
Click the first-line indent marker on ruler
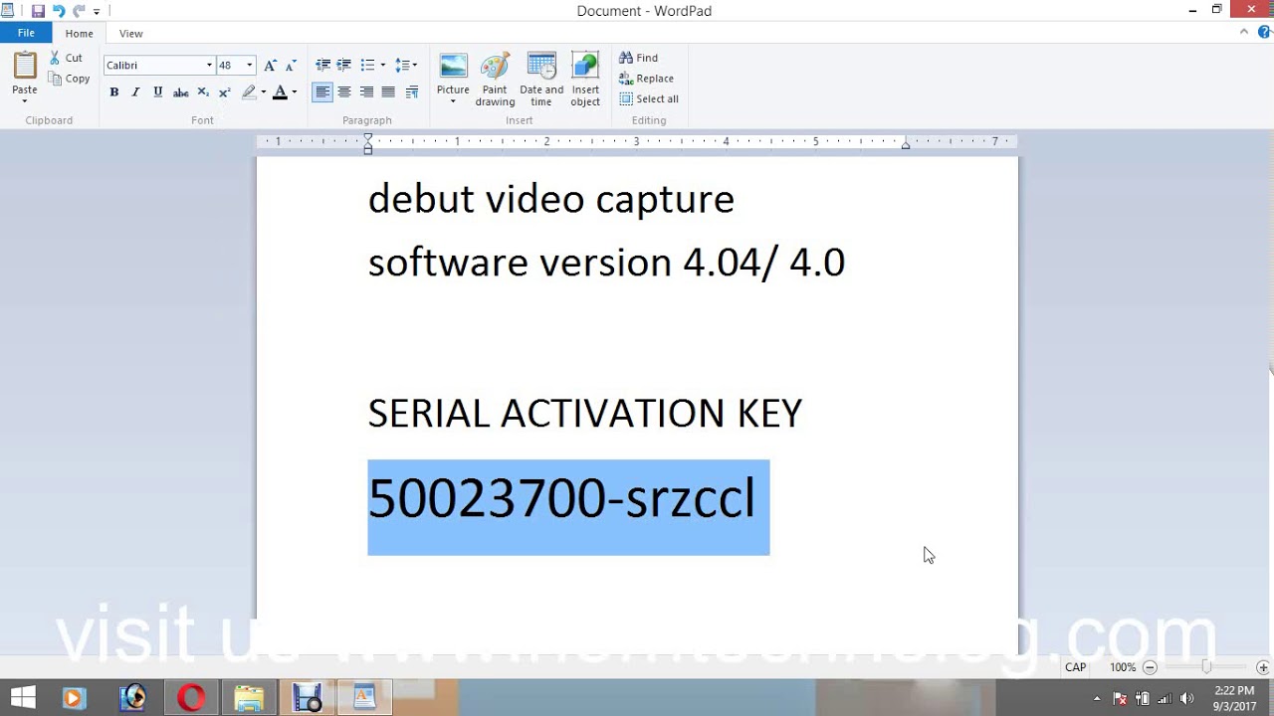(367, 137)
